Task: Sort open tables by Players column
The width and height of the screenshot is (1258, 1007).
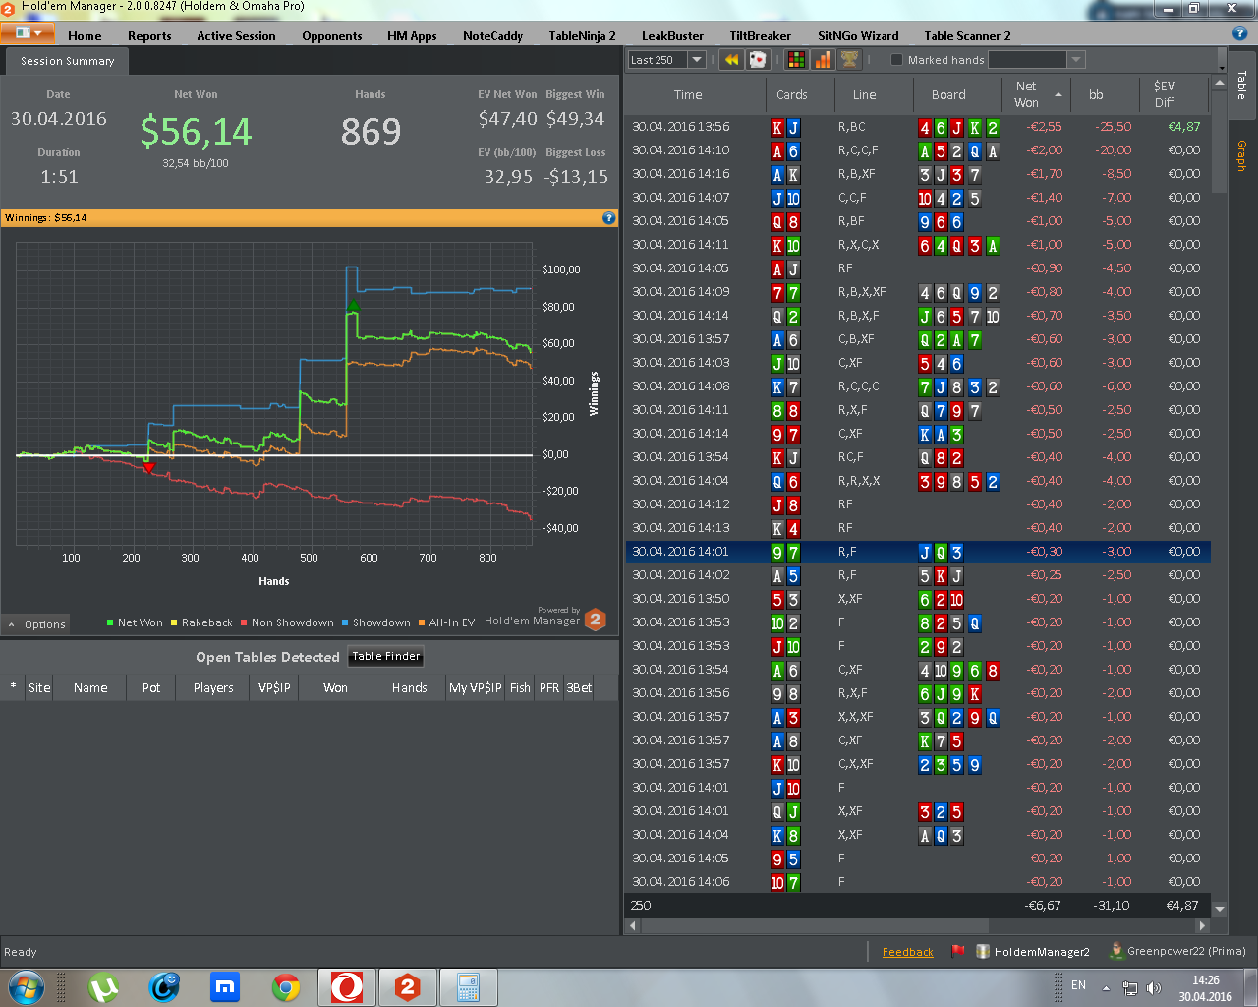Action: point(213,687)
